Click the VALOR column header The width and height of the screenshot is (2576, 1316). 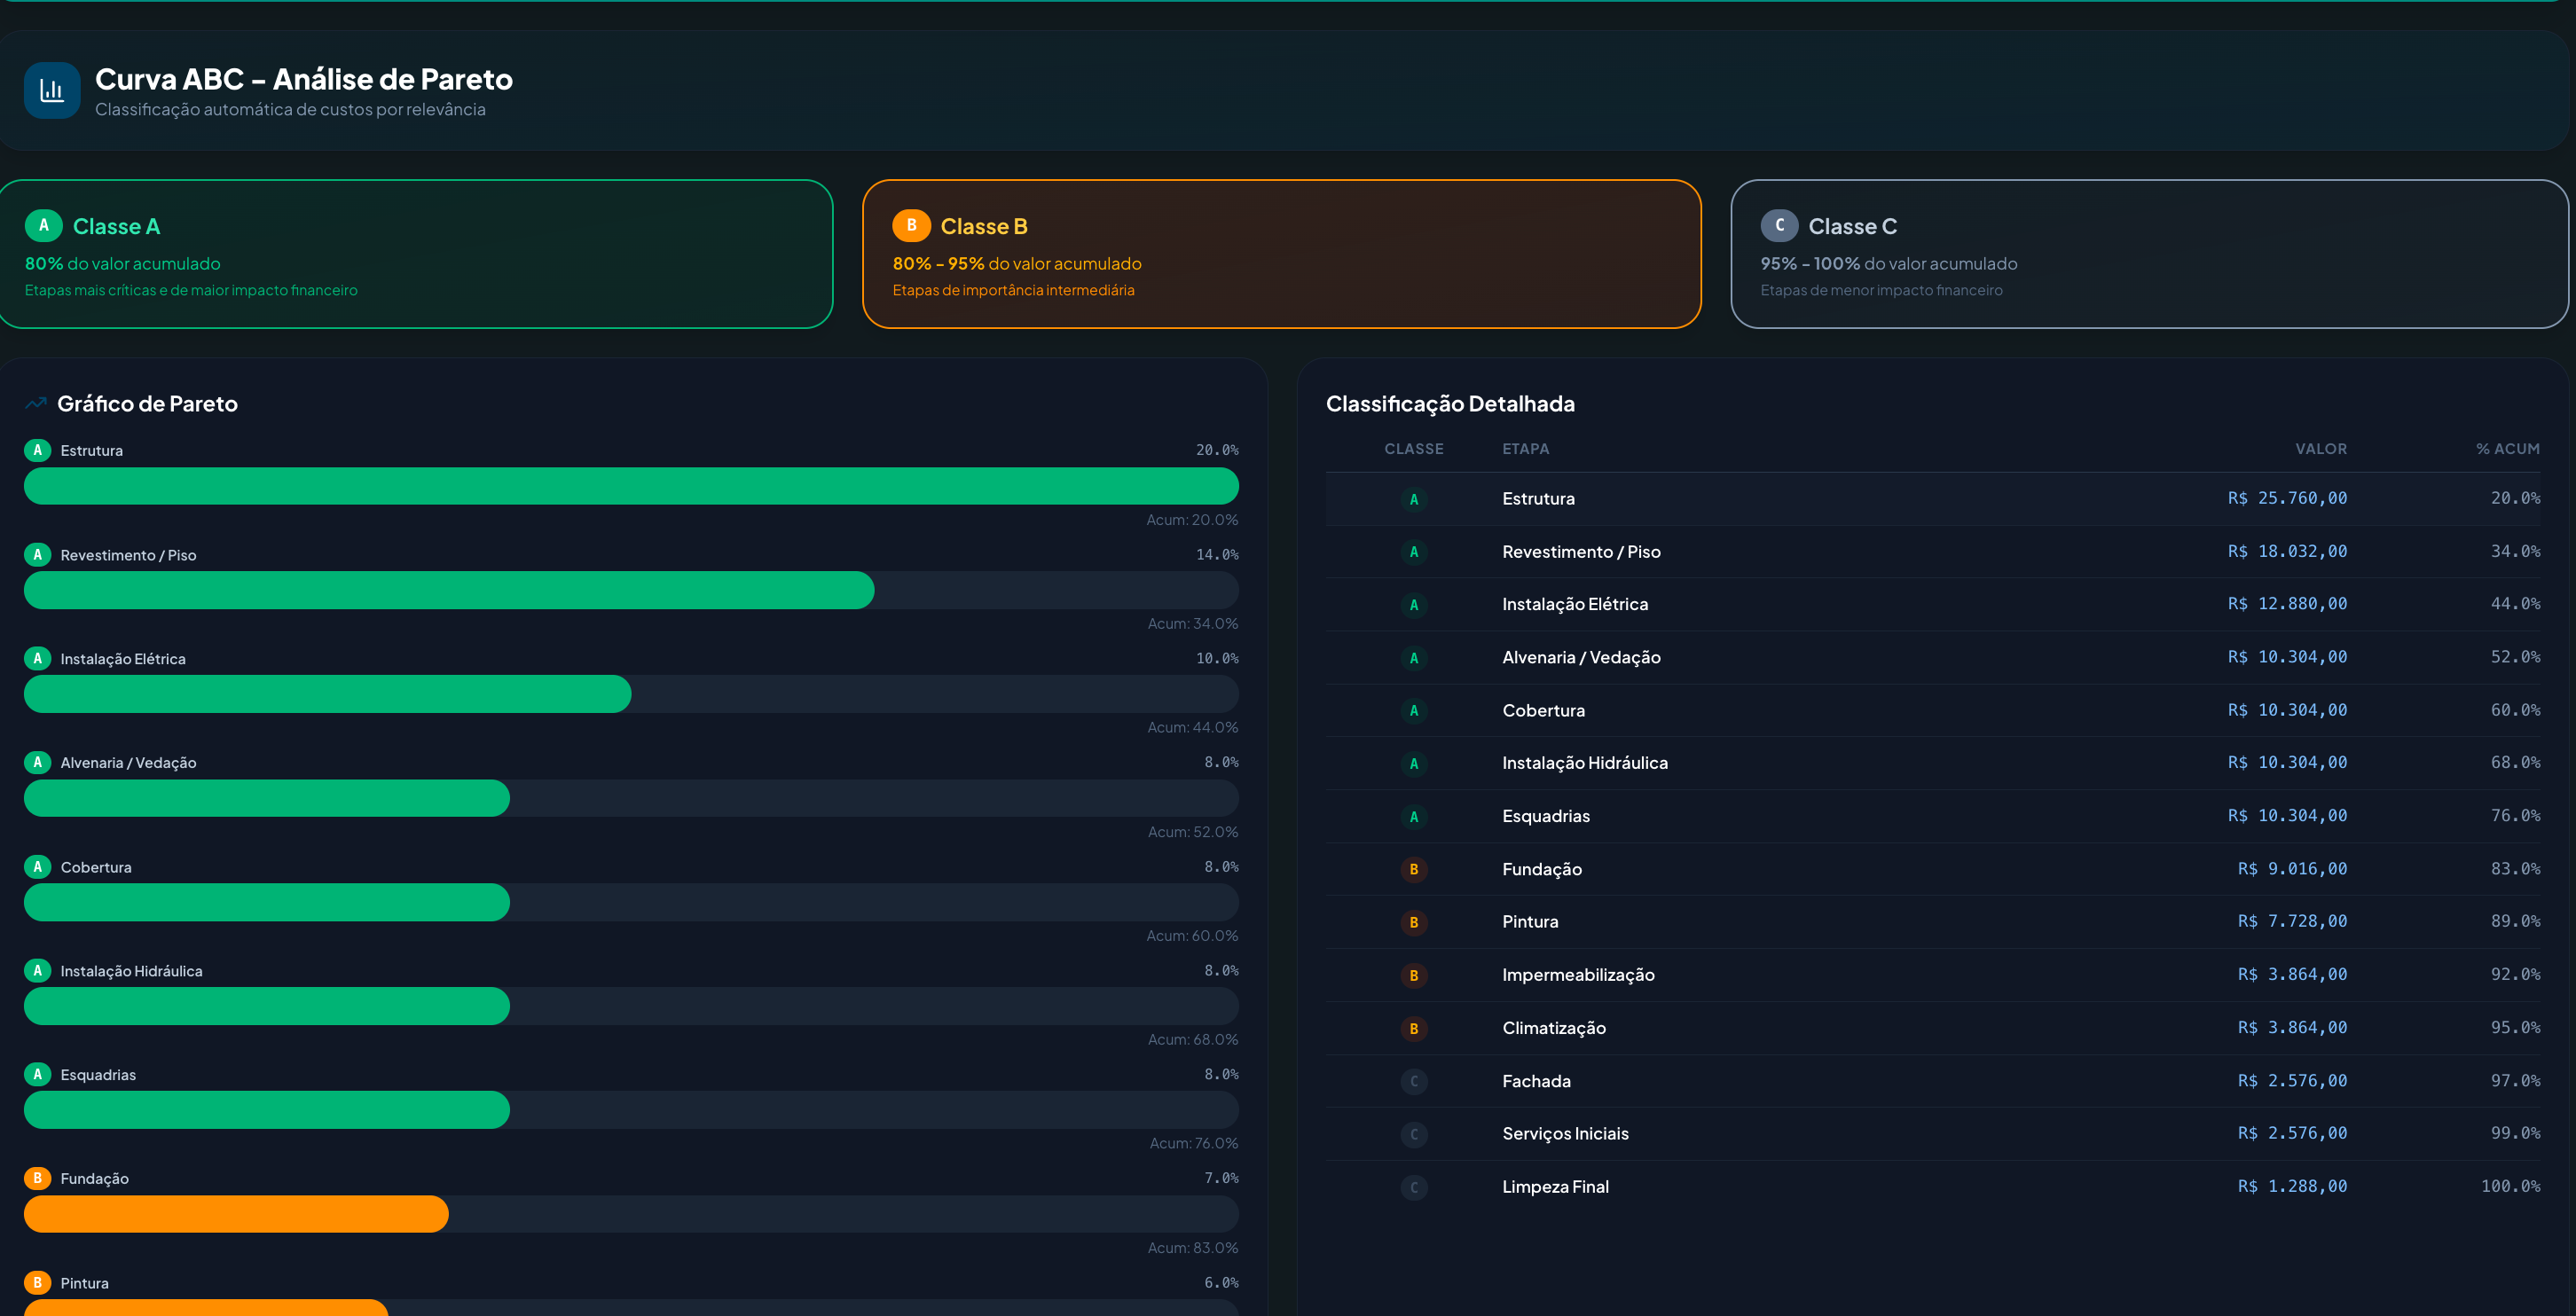point(2320,450)
